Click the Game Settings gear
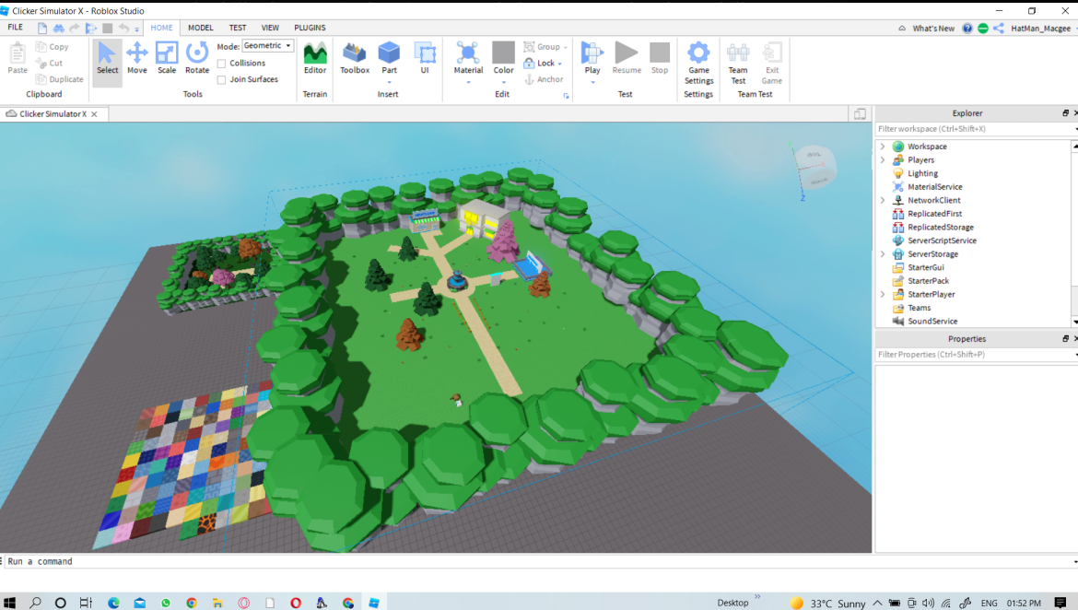This screenshot has height=610, width=1078. (x=698, y=53)
